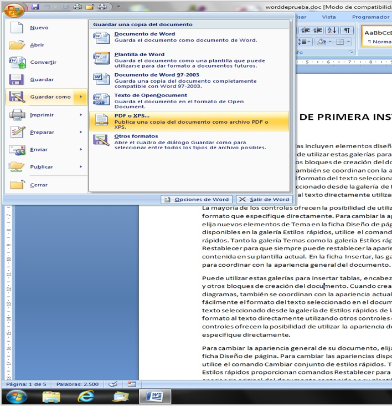Expand the Guardar como submenu arrow
The width and height of the screenshot is (392, 406).
(81, 97)
